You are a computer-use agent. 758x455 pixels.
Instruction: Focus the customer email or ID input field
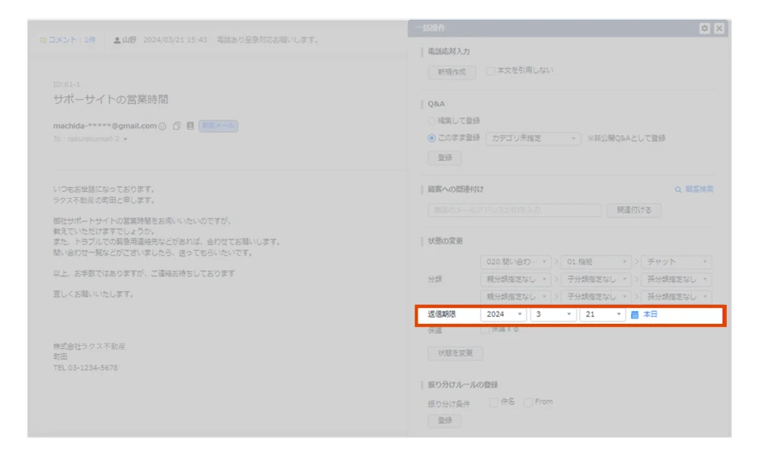[515, 210]
